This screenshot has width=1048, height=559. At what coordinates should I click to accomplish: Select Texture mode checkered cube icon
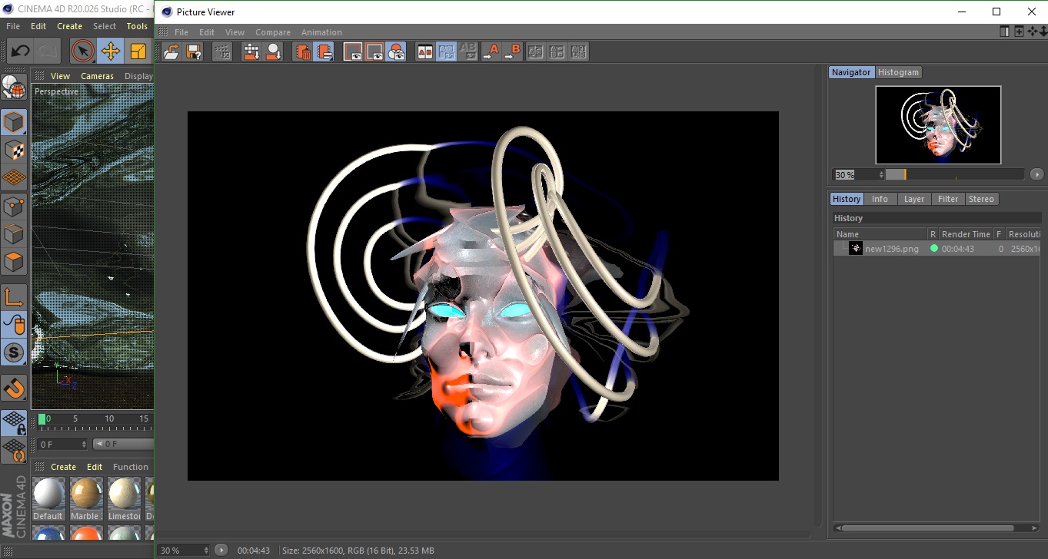[14, 150]
